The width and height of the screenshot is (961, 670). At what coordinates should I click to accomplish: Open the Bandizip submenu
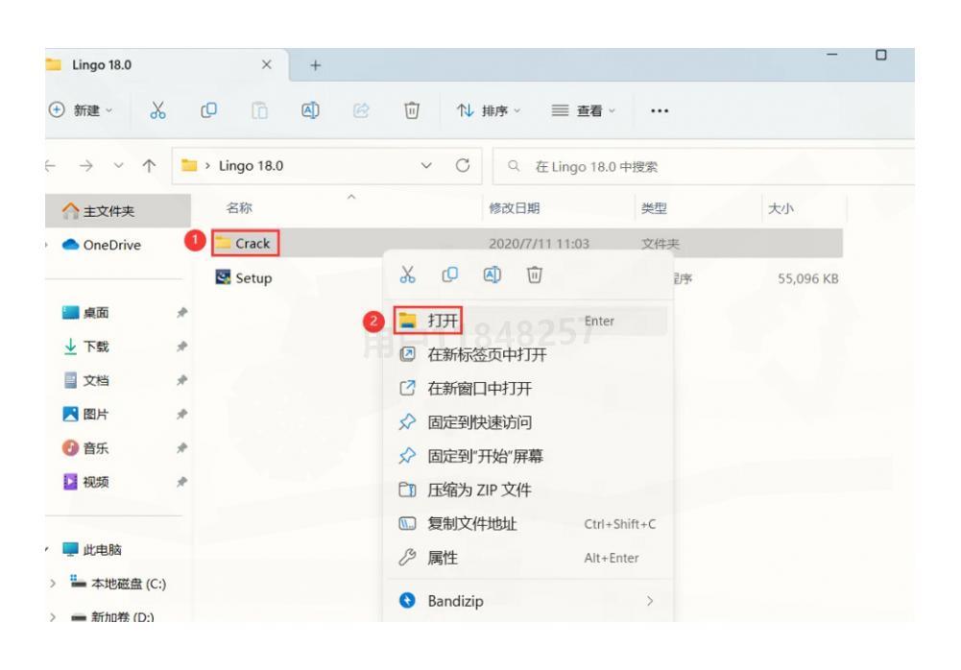(x=530, y=601)
